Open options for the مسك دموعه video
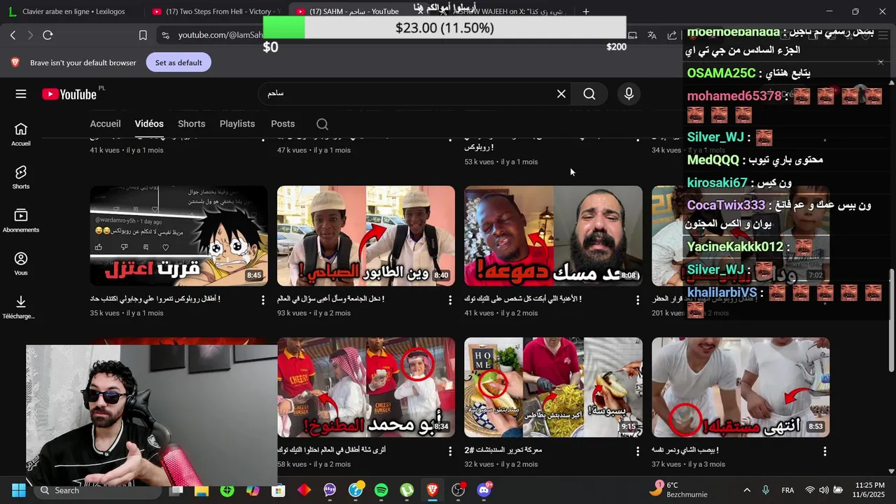The height and width of the screenshot is (504, 896). click(637, 300)
